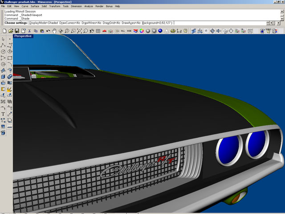Click the rightmost command prompt scroll arrow
285x214 pixels.
[279, 23]
